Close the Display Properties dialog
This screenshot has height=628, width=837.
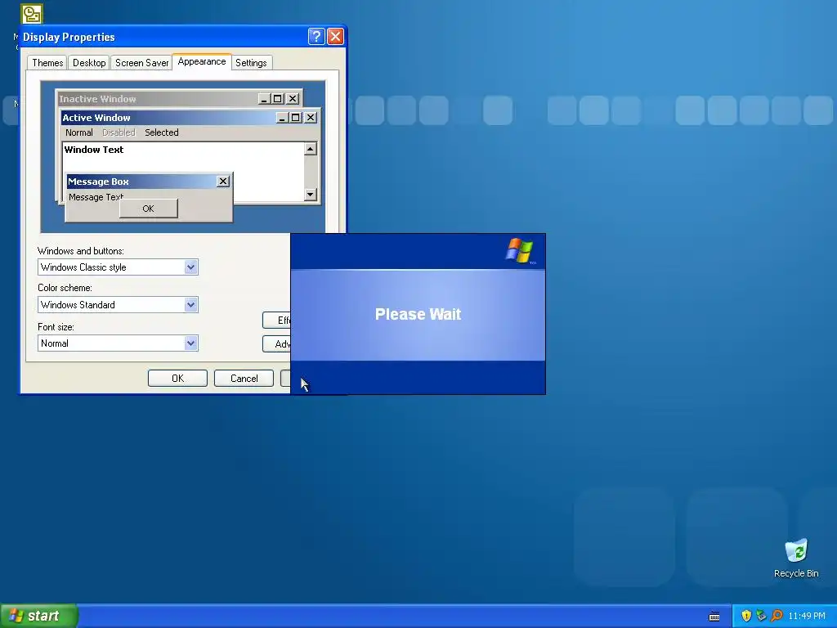335,36
